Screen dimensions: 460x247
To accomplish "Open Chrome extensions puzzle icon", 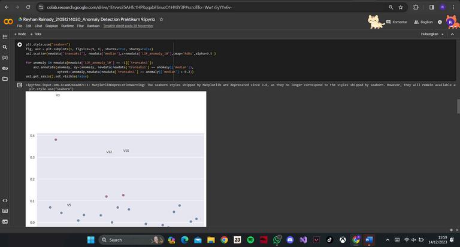I will click(416, 7).
